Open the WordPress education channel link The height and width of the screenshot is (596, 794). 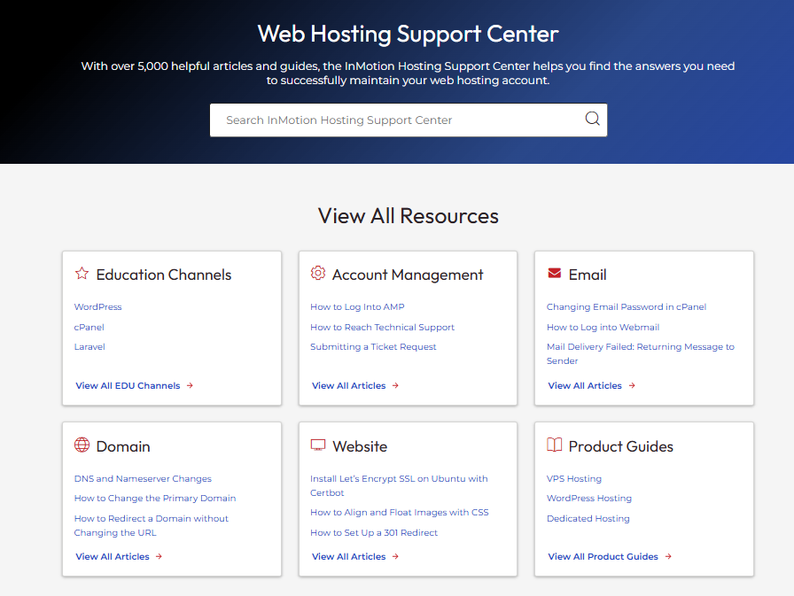point(97,306)
